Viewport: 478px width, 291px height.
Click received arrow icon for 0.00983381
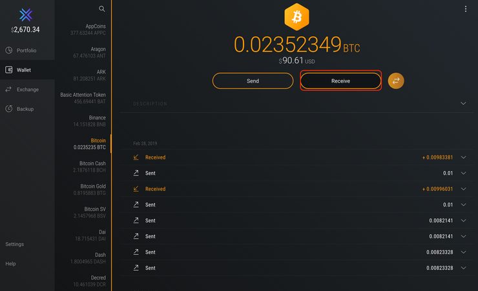pyautogui.click(x=136, y=157)
